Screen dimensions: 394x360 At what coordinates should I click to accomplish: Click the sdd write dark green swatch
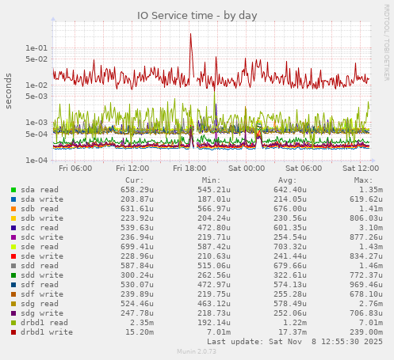coord(13,275)
